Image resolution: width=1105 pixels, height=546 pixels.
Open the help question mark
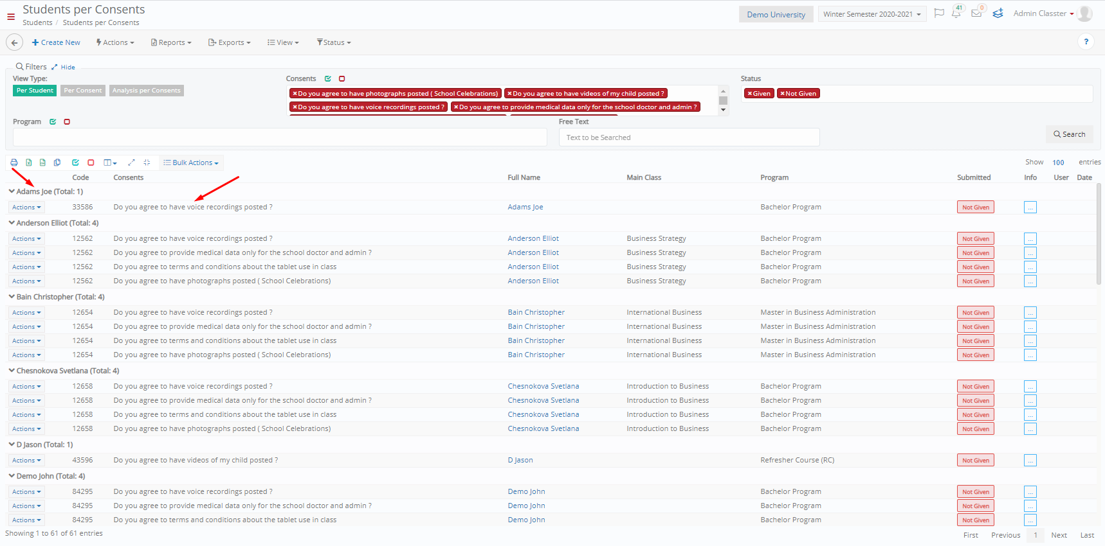click(1086, 42)
